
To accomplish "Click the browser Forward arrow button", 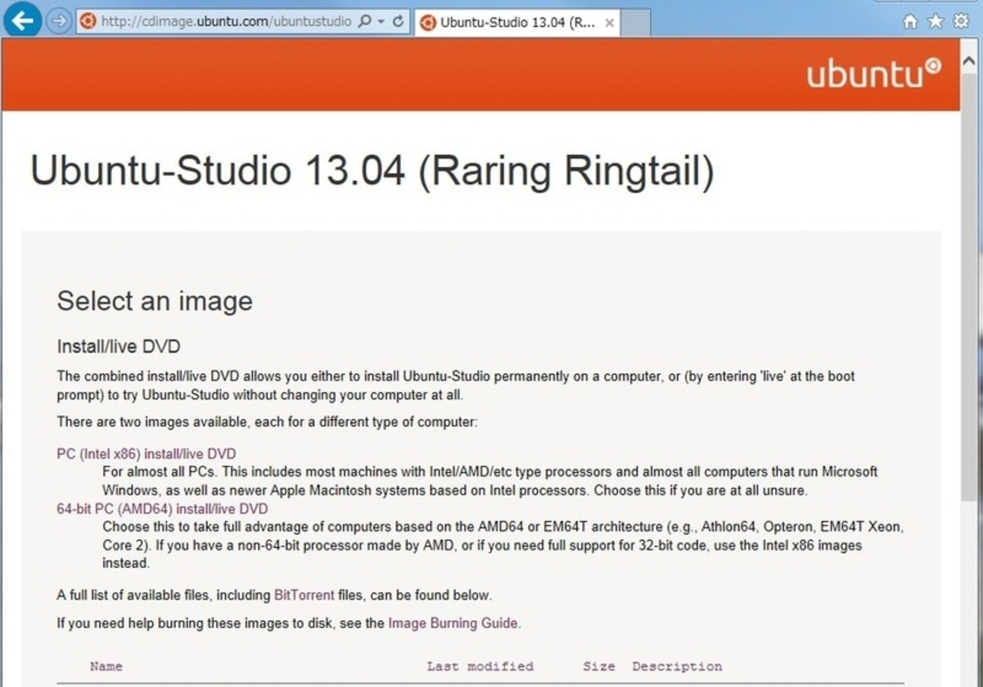I will pyautogui.click(x=58, y=21).
